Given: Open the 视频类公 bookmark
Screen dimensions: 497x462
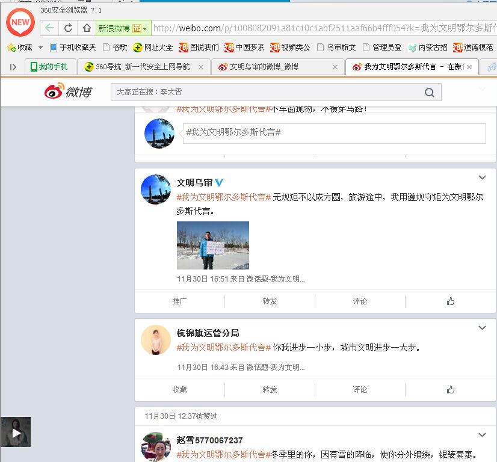Looking at the screenshot, I should point(290,48).
